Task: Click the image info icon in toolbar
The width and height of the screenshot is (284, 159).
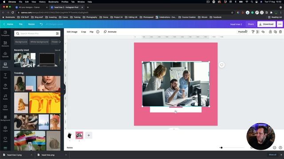Action: point(98,32)
